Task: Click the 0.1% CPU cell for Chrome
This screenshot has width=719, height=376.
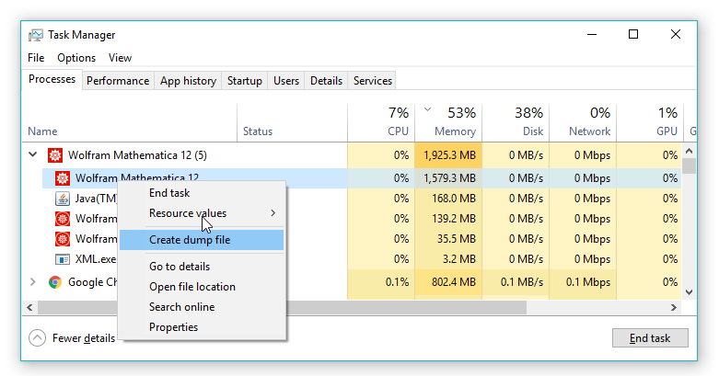Action: pos(381,282)
